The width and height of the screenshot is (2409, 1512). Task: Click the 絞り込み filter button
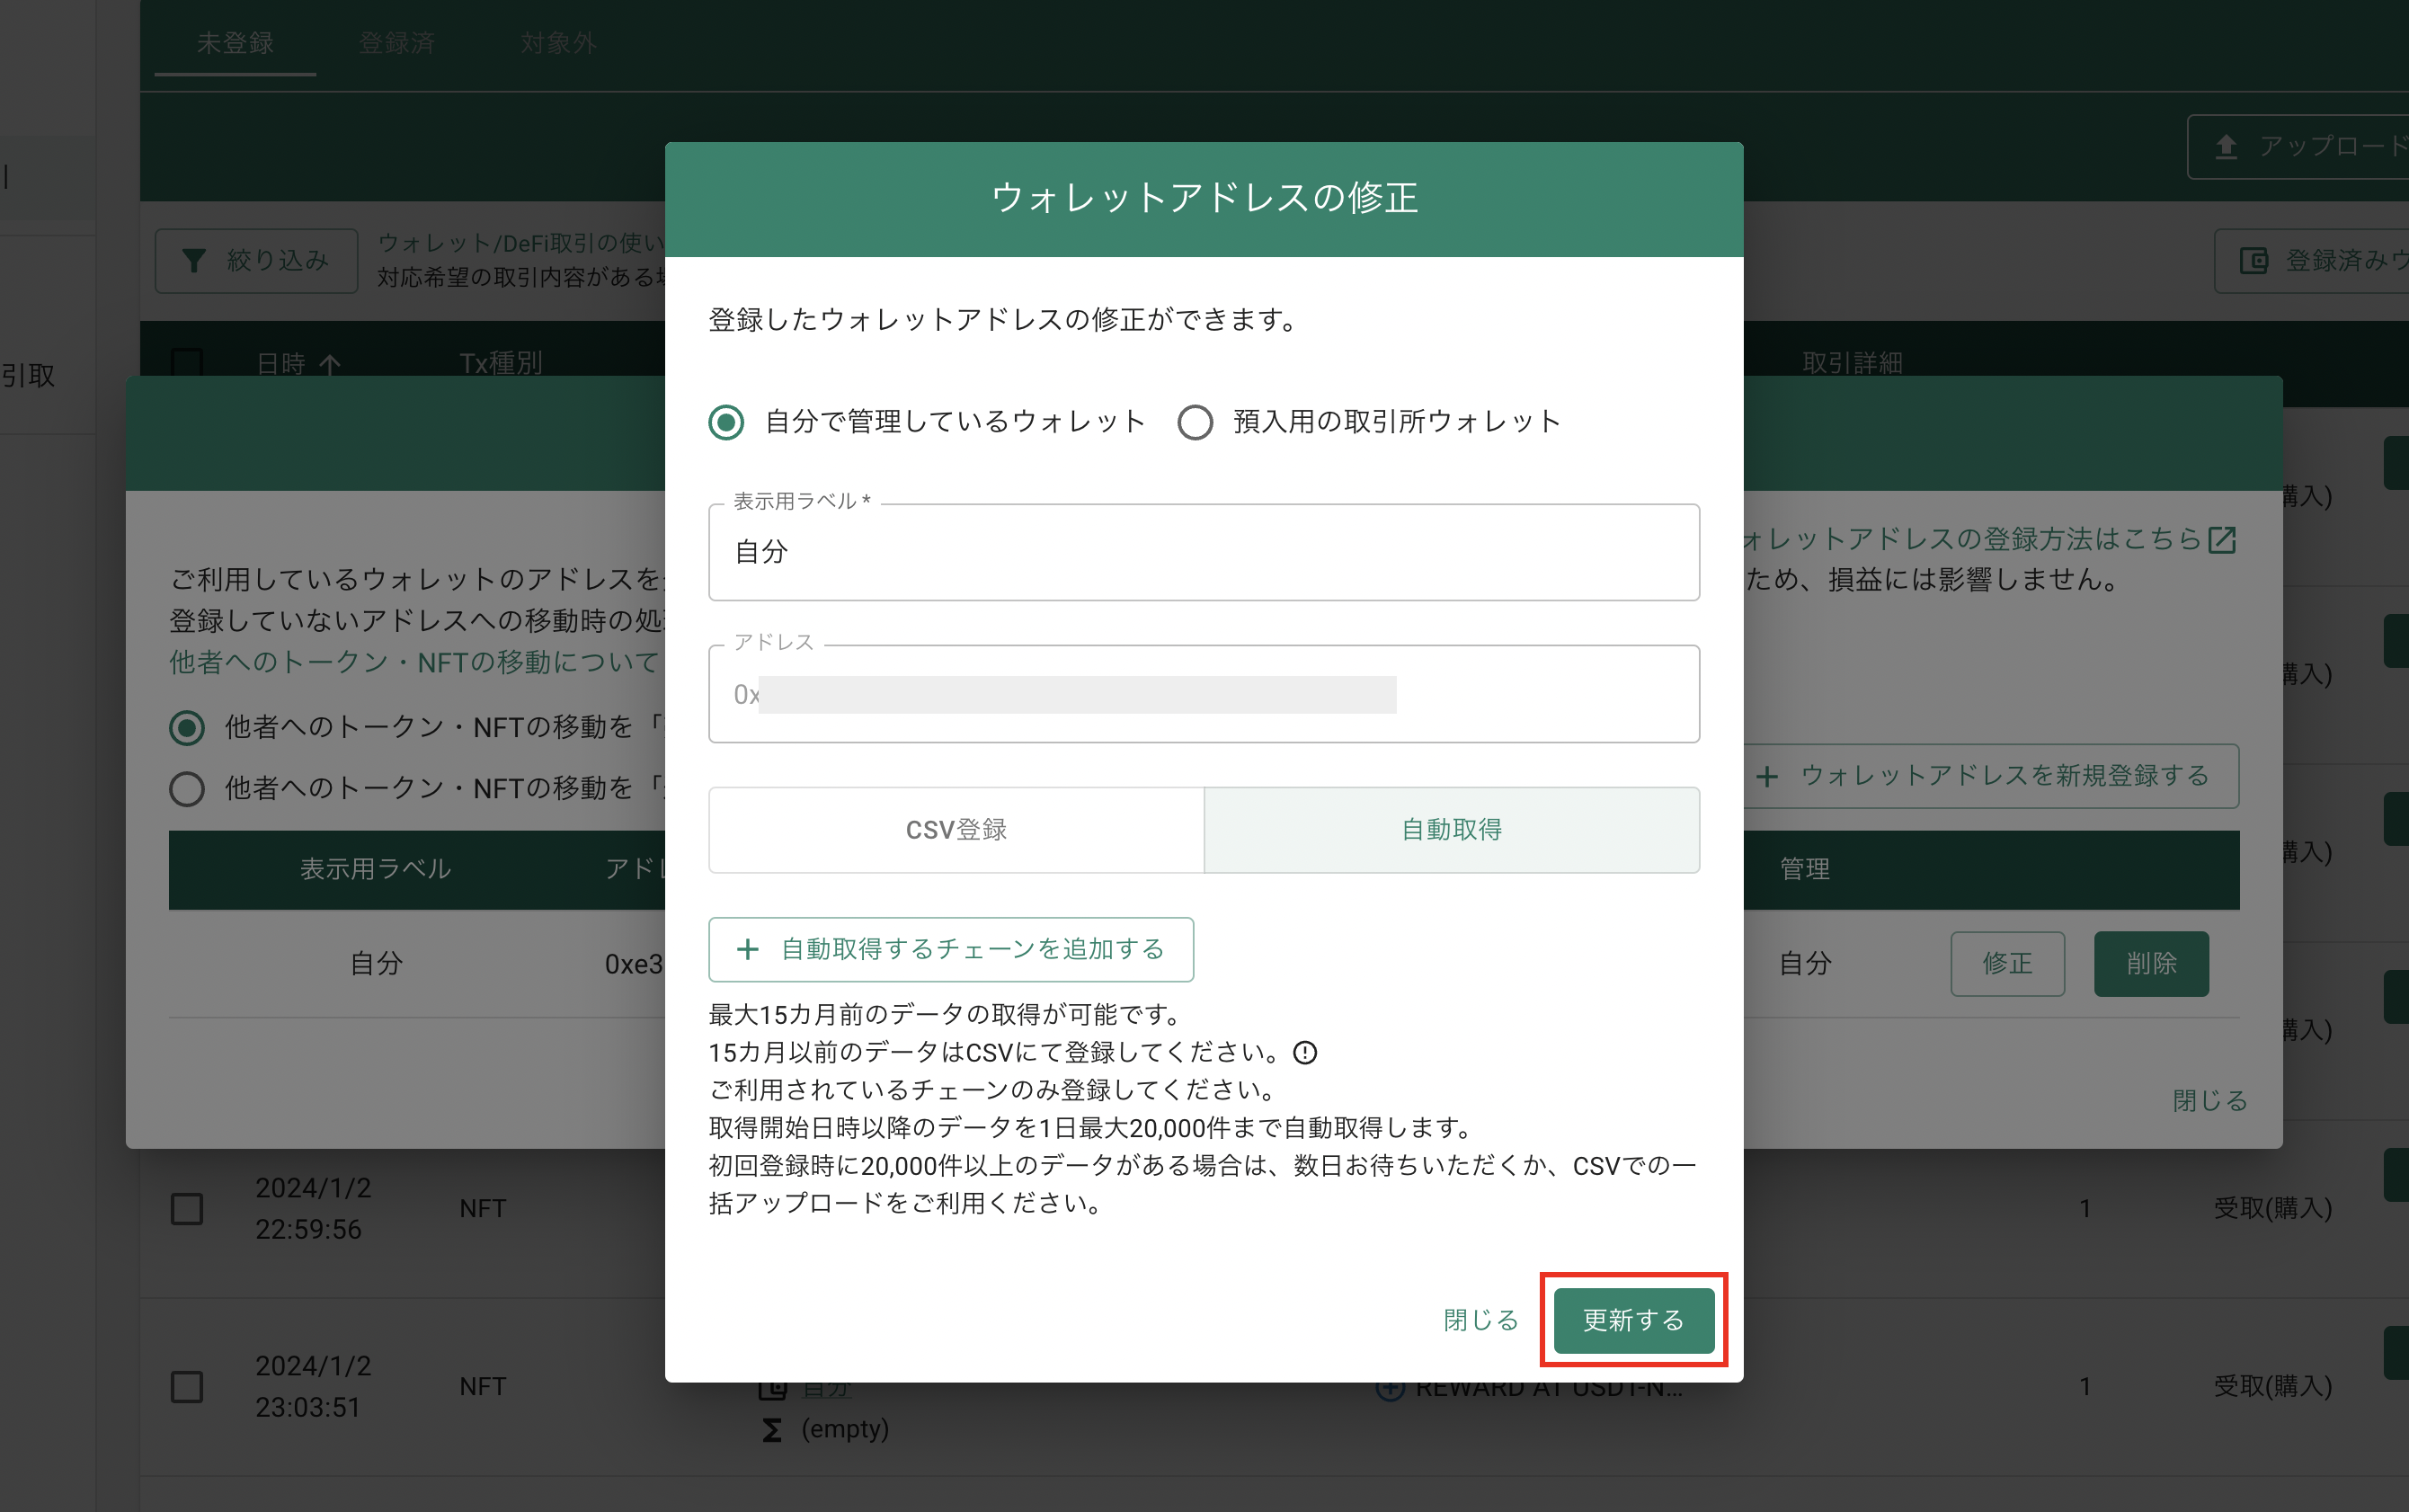[256, 260]
